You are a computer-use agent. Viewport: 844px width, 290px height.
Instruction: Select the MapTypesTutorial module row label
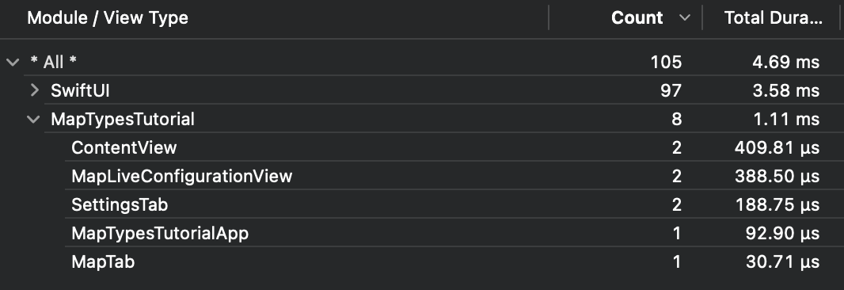pyautogui.click(x=123, y=119)
